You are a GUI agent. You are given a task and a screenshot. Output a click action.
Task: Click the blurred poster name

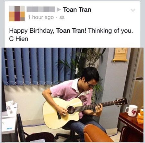pos(41,9)
